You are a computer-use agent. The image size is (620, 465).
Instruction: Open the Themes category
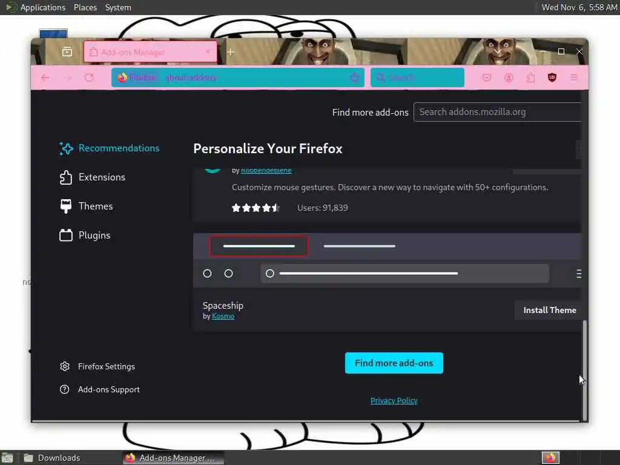86,206
